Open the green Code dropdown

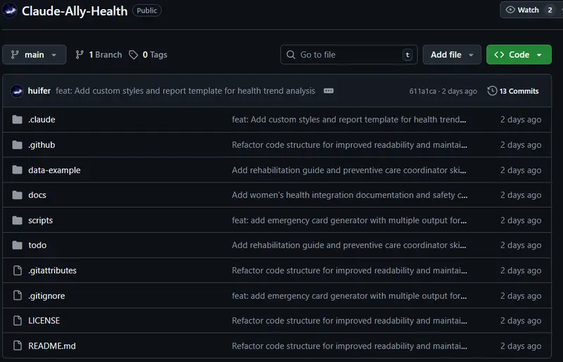(518, 55)
